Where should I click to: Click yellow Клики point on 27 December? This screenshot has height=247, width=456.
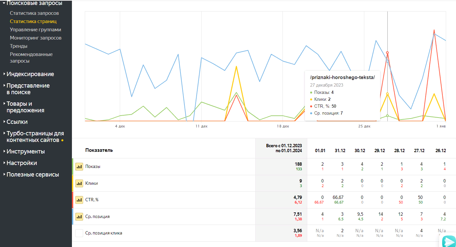tap(387, 94)
